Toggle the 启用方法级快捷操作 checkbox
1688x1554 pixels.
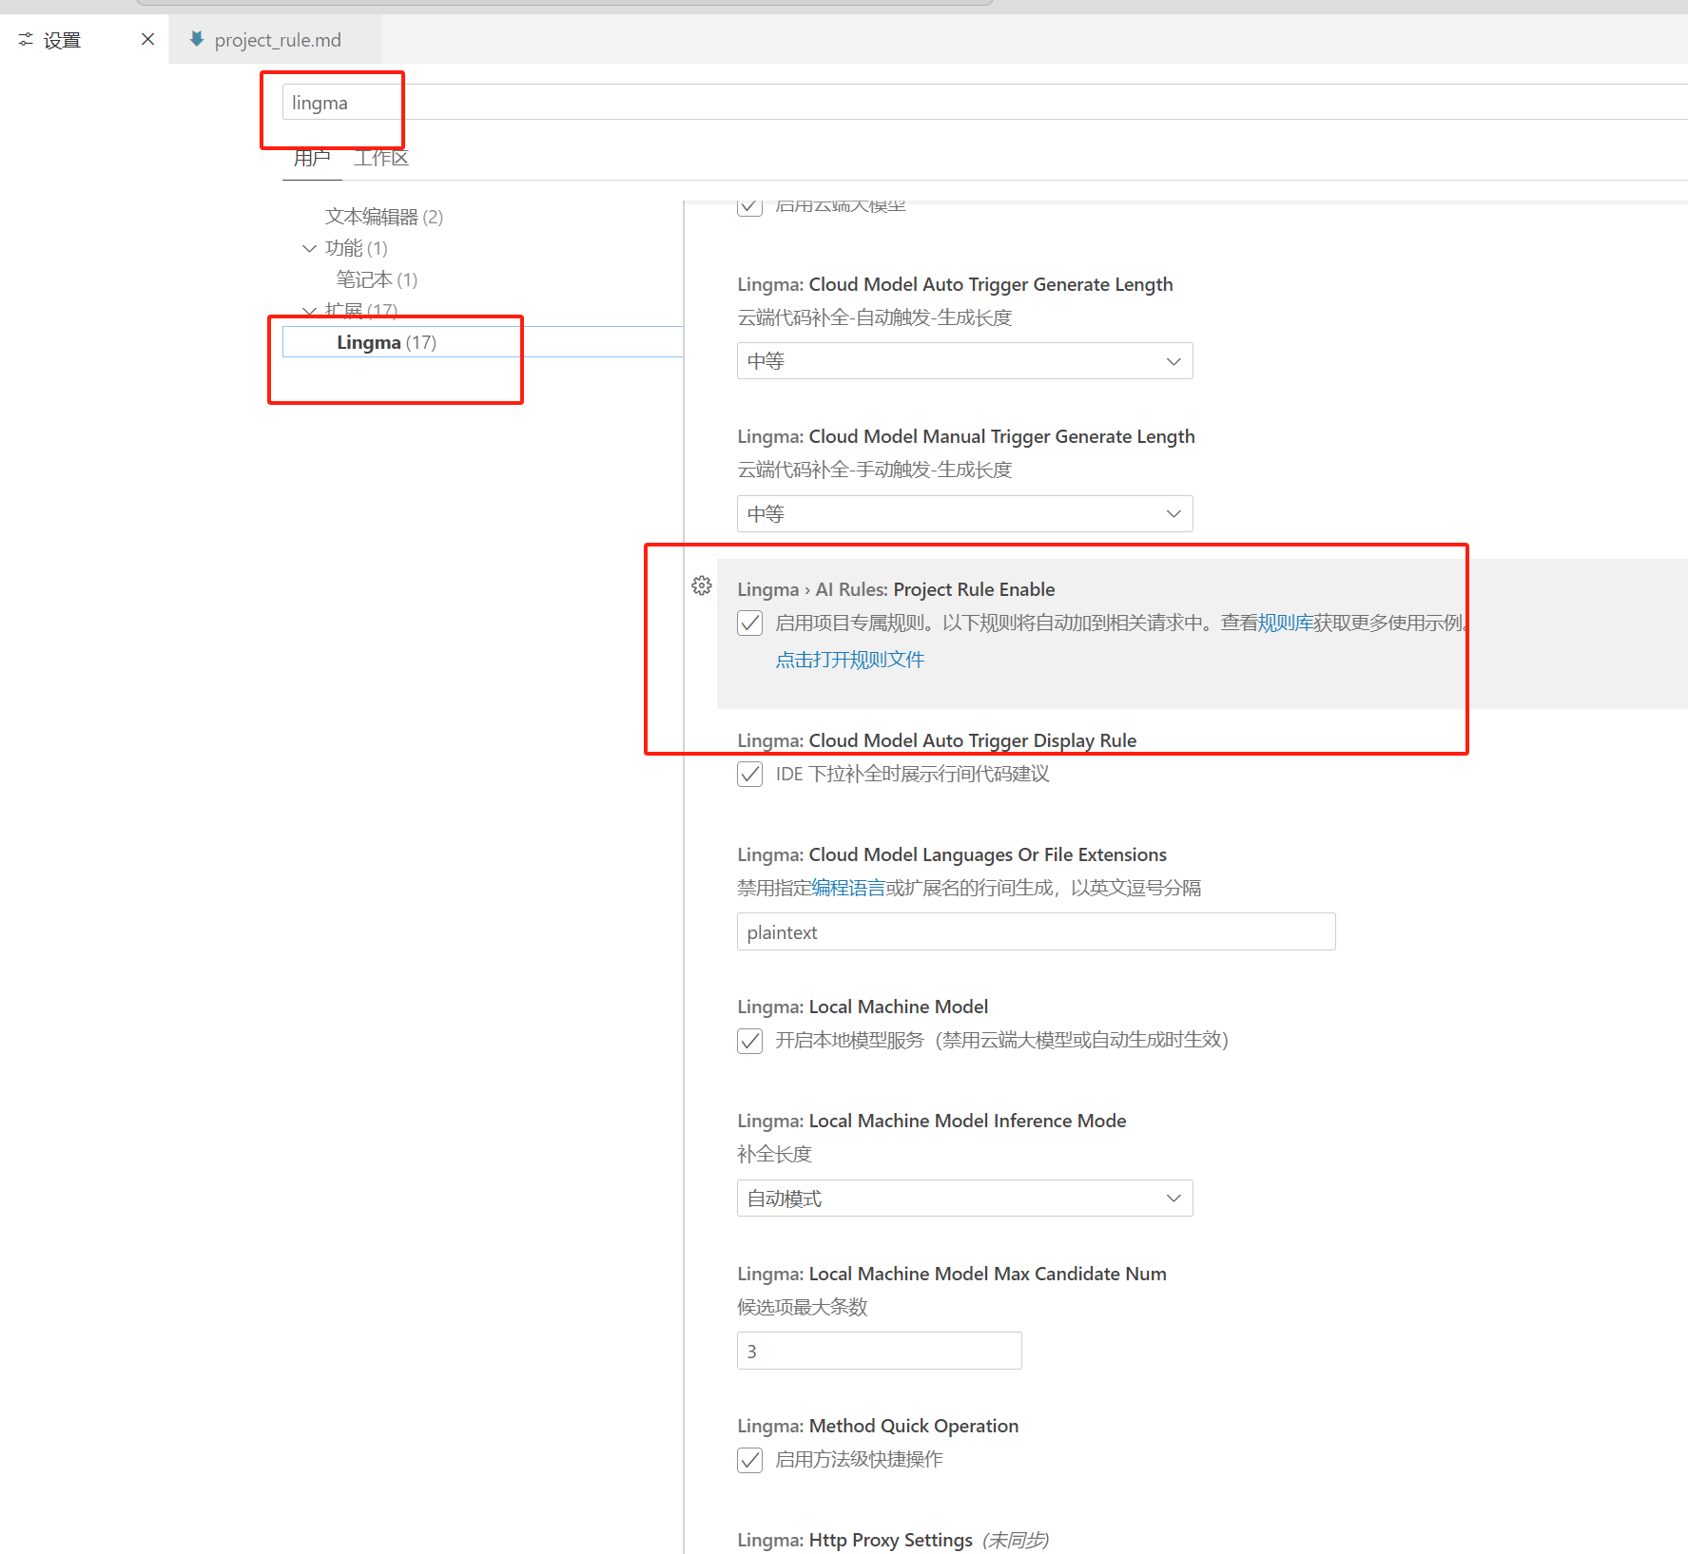pos(749,1459)
